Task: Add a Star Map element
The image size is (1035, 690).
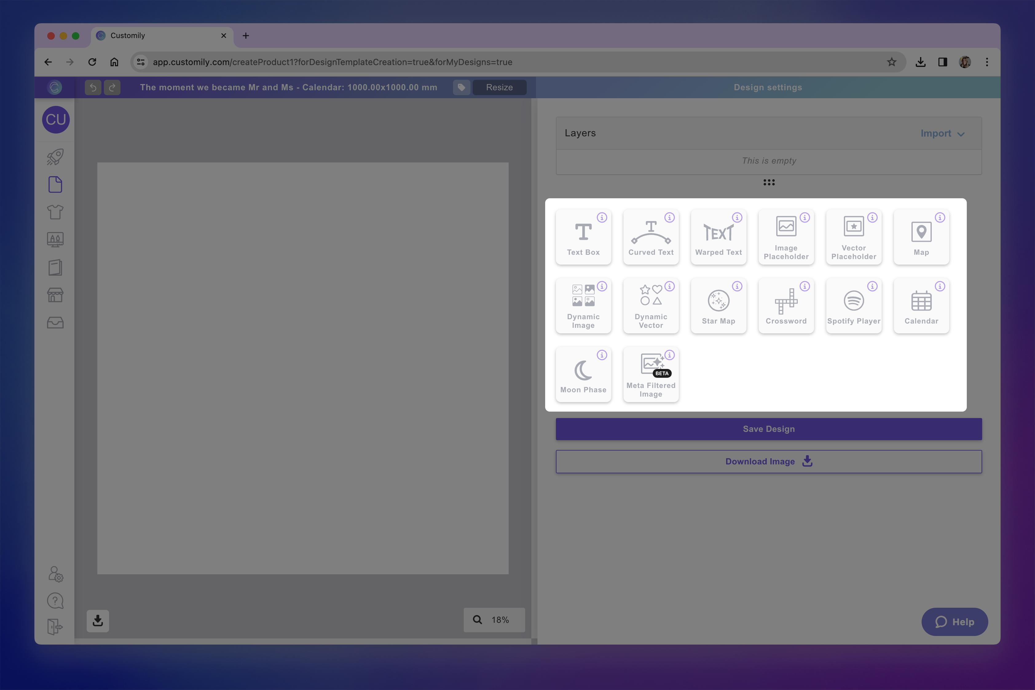Action: click(x=718, y=305)
